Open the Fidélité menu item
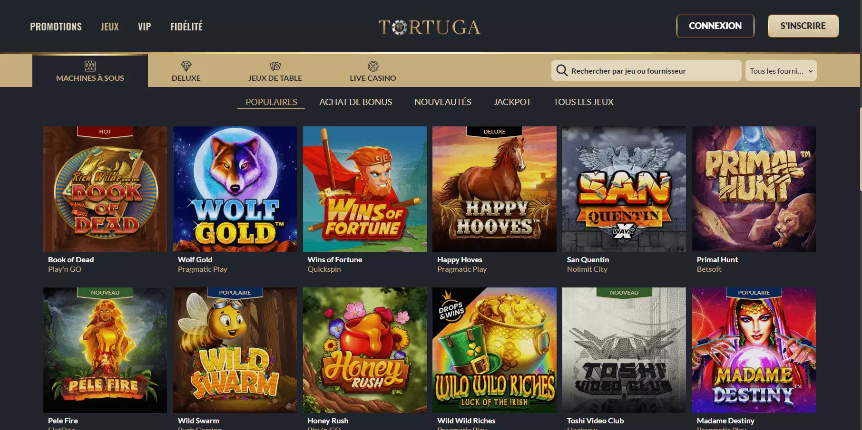862x430 pixels. (186, 27)
